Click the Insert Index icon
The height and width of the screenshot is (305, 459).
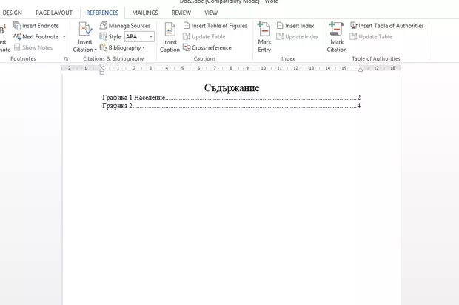pos(280,26)
